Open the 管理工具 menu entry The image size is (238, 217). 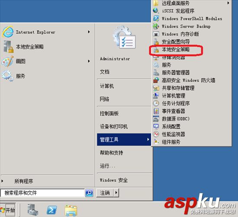(124, 139)
